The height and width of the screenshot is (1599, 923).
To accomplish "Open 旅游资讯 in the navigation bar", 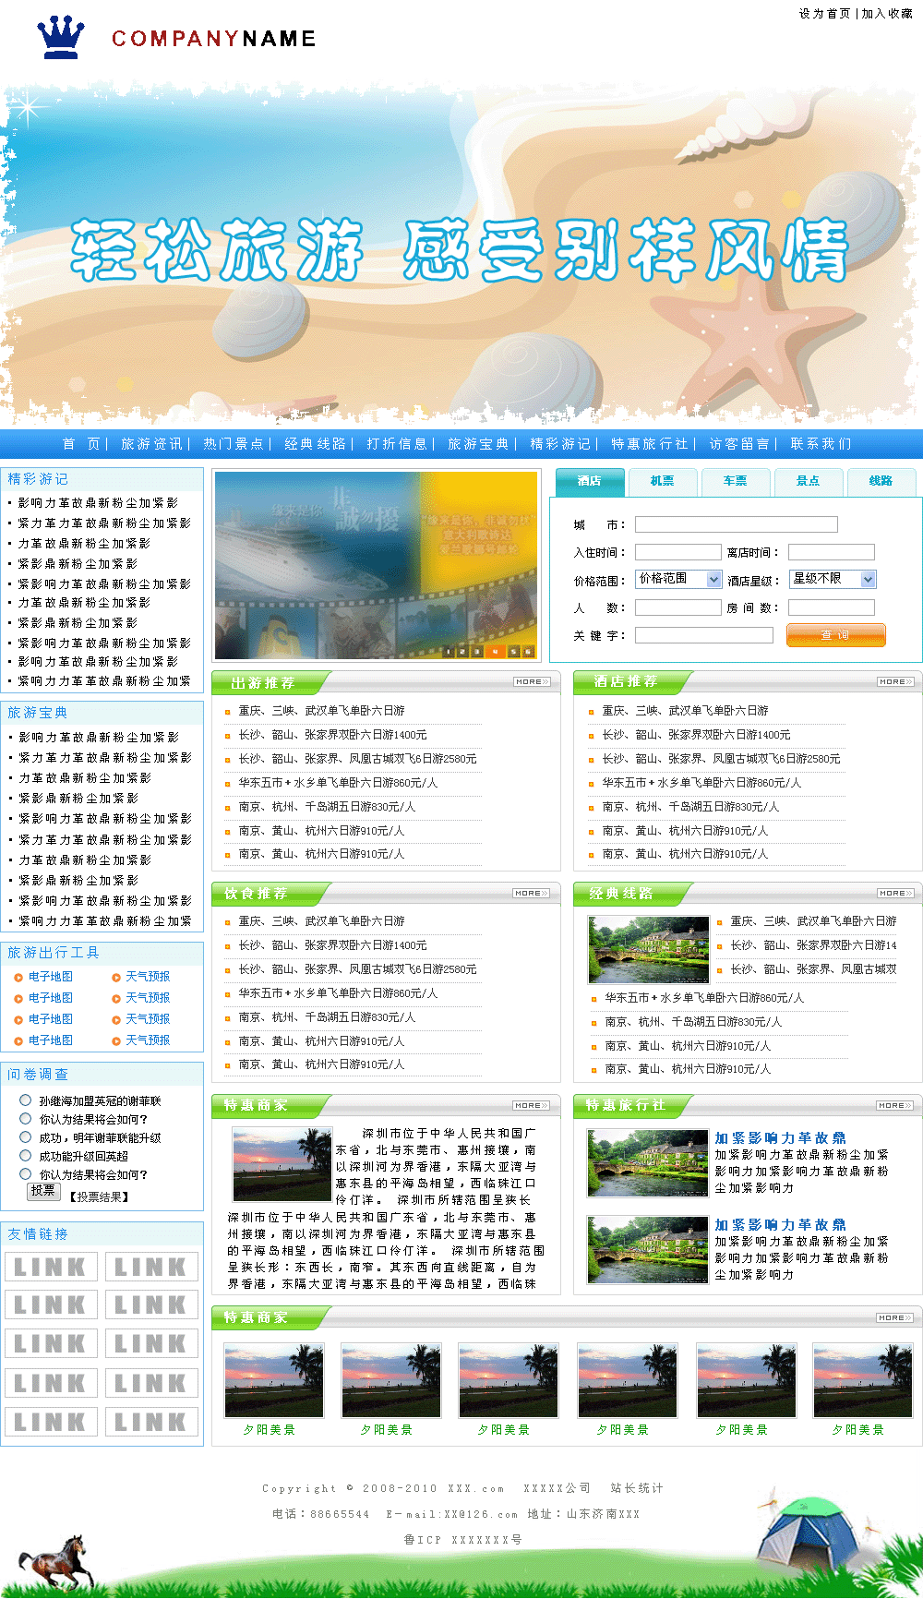I will [151, 444].
